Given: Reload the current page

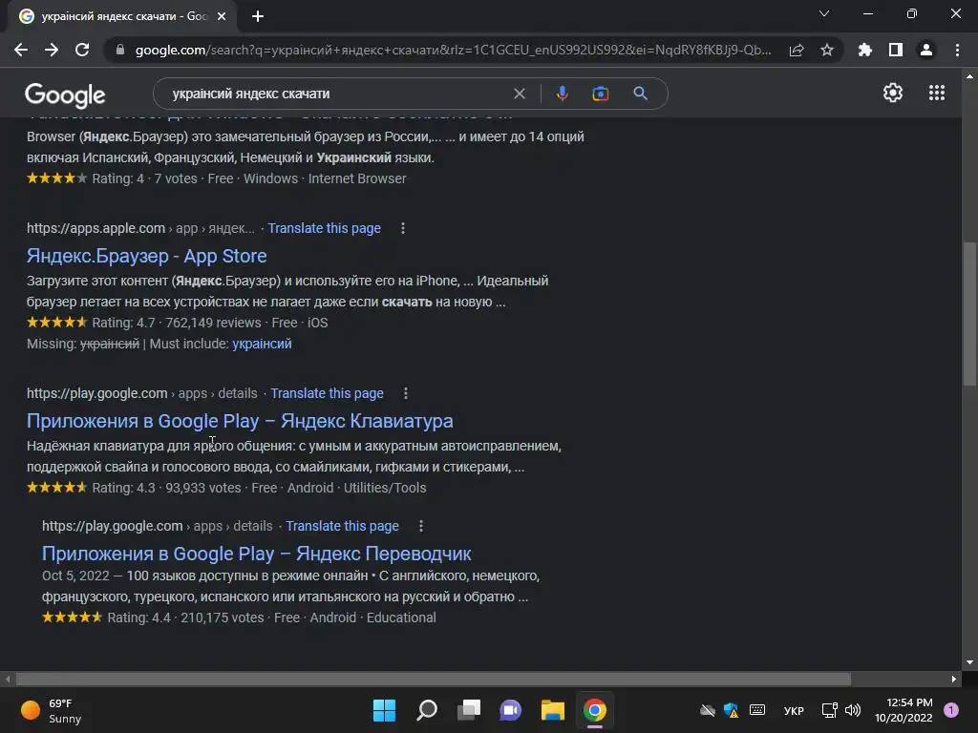Looking at the screenshot, I should (x=82, y=50).
